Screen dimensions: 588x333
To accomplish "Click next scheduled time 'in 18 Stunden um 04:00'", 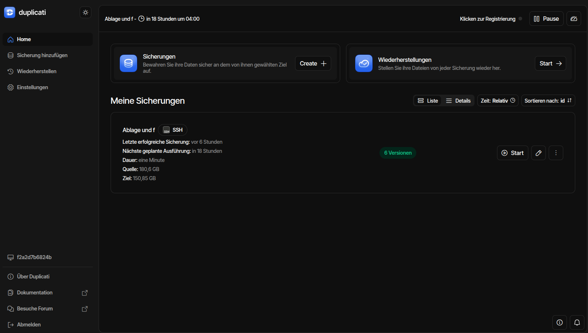I will (173, 19).
